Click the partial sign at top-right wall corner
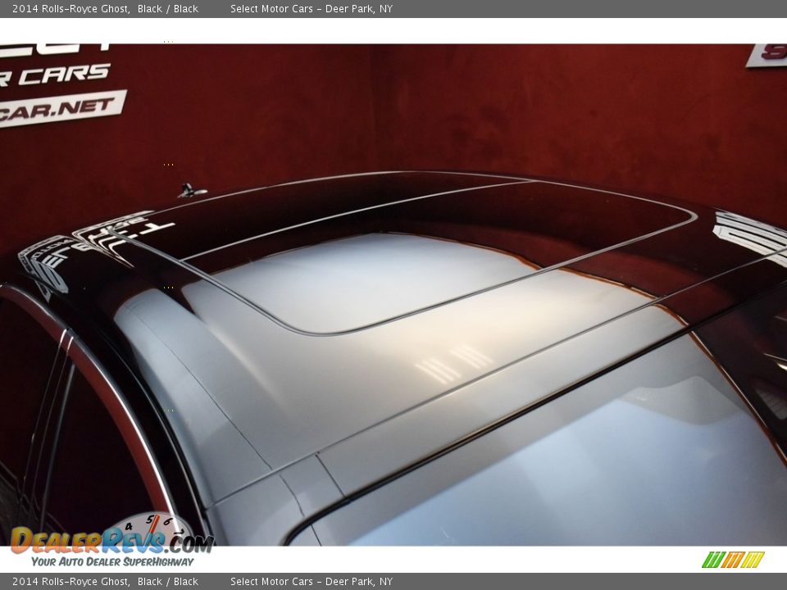787x590 pixels. [767, 55]
